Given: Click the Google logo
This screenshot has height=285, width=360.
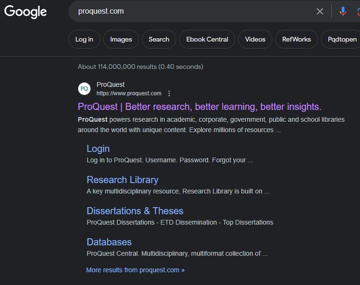Looking at the screenshot, I should click(25, 11).
